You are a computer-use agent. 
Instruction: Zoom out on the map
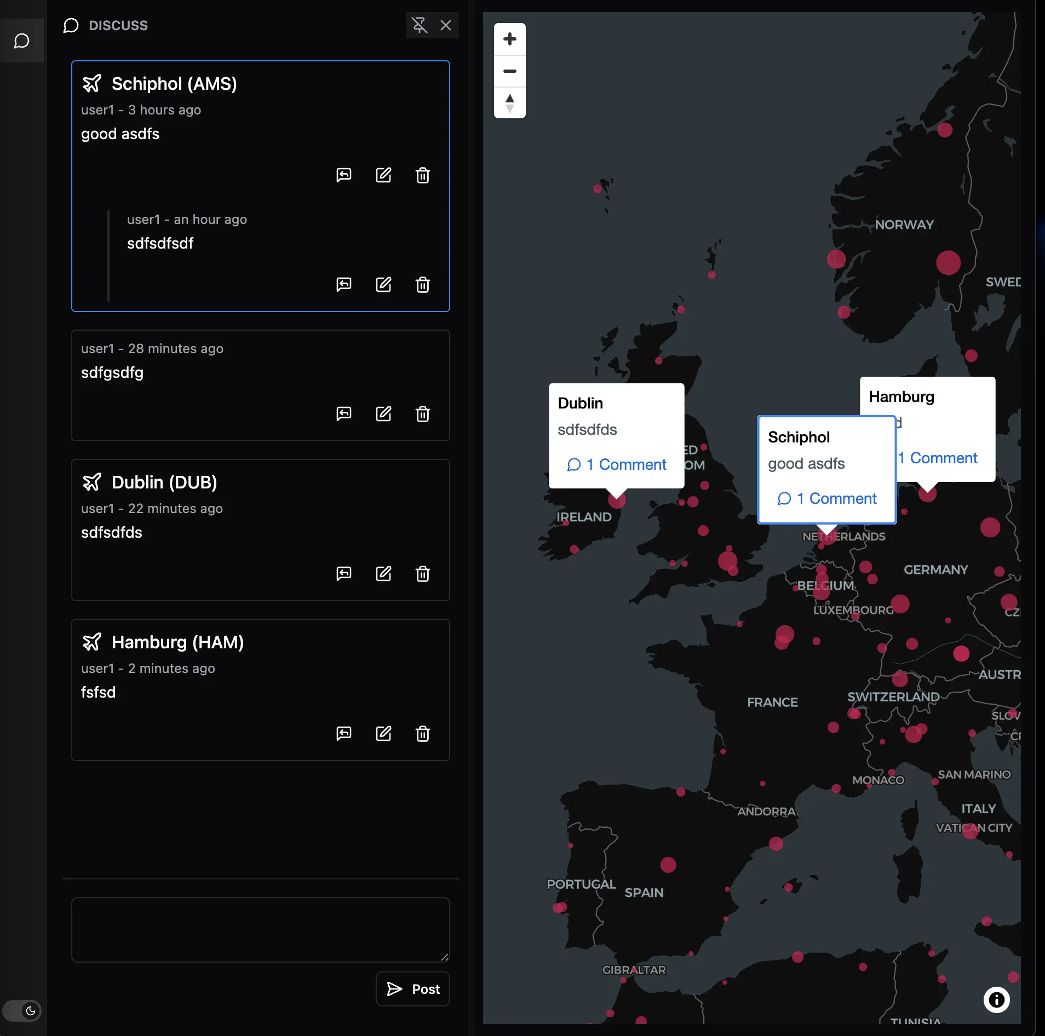coord(509,71)
